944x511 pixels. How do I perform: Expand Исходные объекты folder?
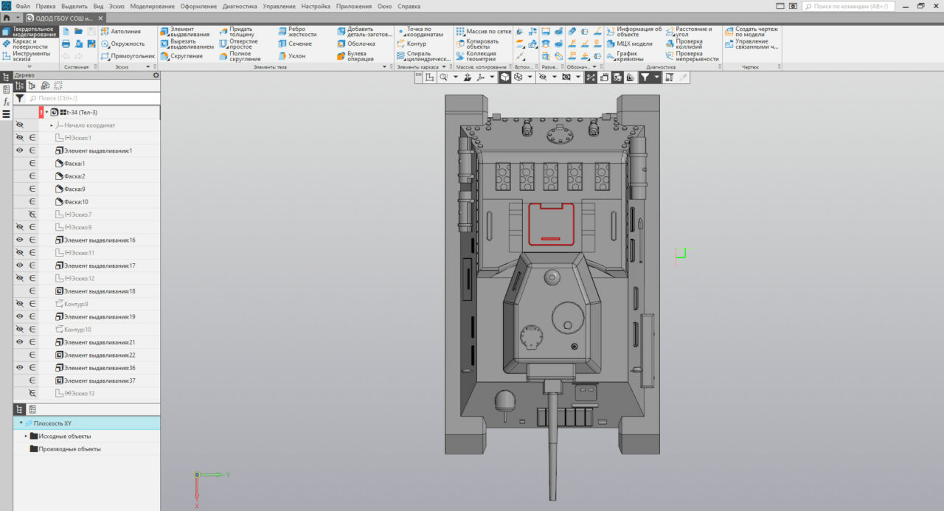tap(26, 436)
